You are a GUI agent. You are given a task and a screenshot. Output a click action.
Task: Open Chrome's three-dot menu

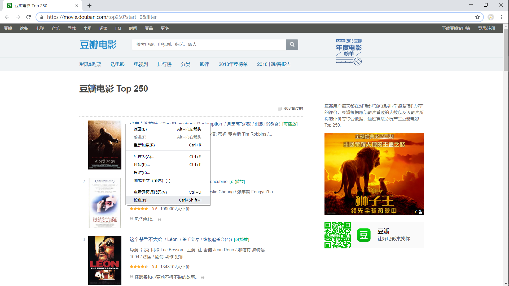click(501, 17)
